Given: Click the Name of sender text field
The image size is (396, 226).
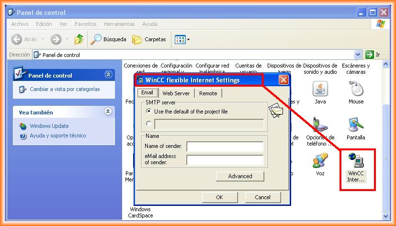Looking at the screenshot, I should click(225, 147).
